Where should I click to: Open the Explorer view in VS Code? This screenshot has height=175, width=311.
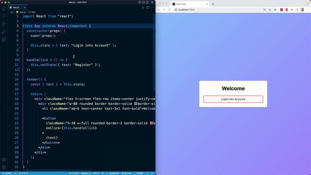point(4,8)
